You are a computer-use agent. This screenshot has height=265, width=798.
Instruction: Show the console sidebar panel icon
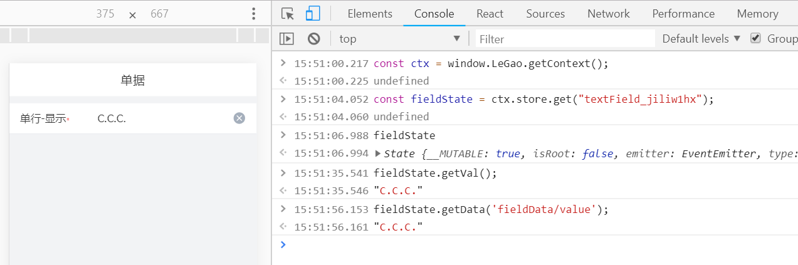[286, 39]
